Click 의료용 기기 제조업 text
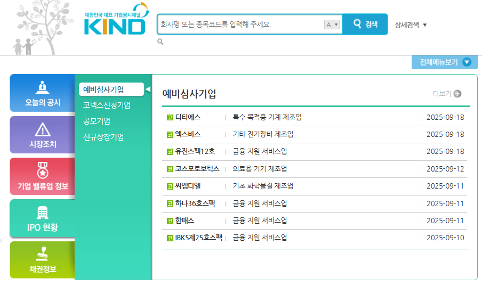Viewport: 482px width, 285px height. pyautogui.click(x=260, y=169)
